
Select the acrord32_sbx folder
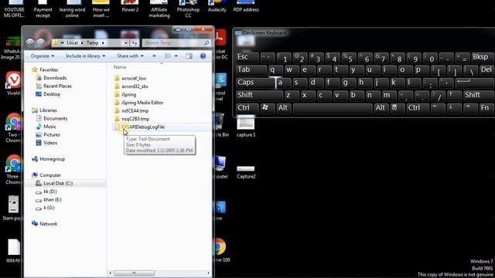(135, 86)
